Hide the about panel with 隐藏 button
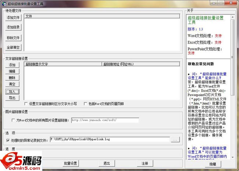 (213, 164)
